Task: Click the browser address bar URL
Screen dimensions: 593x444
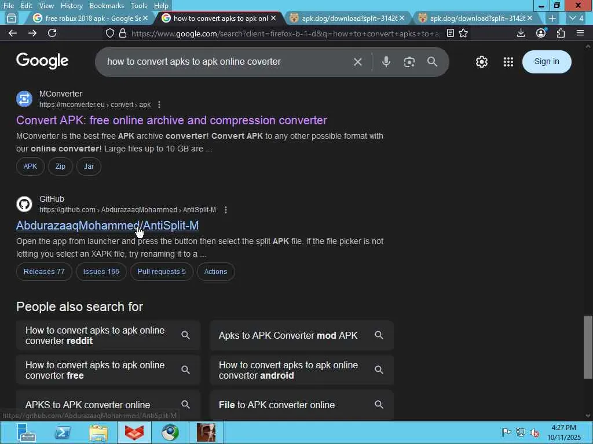Action: pos(286,34)
